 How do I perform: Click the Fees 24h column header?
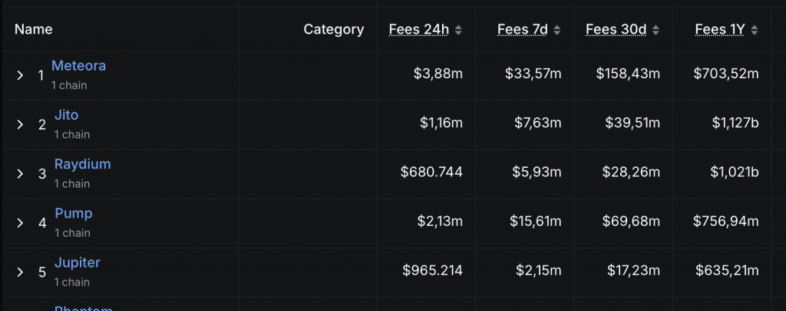(419, 30)
